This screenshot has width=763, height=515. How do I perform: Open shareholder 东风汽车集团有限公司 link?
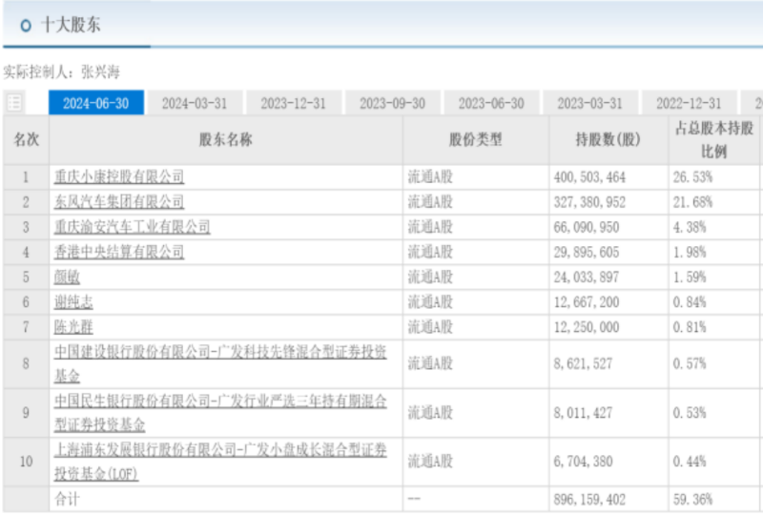[119, 201]
